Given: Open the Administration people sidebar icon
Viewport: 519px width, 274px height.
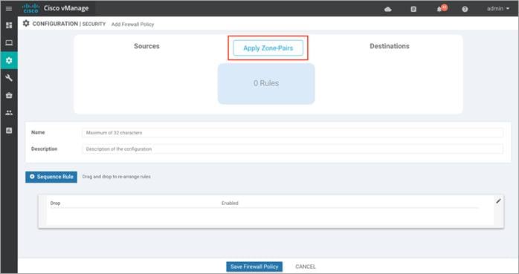Looking at the screenshot, I should pos(9,113).
